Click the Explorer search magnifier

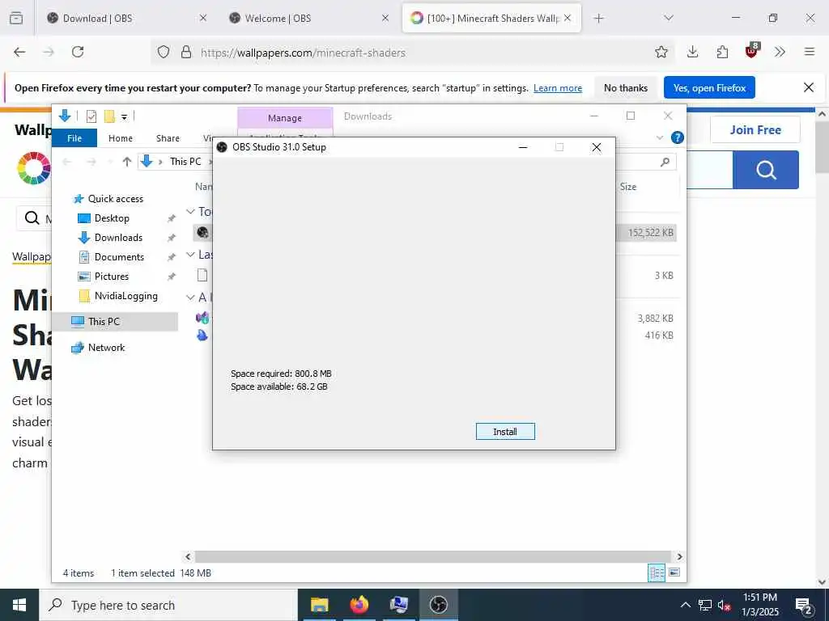coord(665,162)
